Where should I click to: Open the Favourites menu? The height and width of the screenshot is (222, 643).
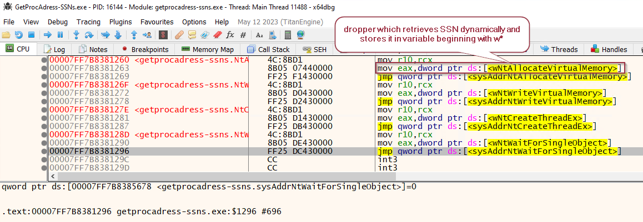click(157, 22)
